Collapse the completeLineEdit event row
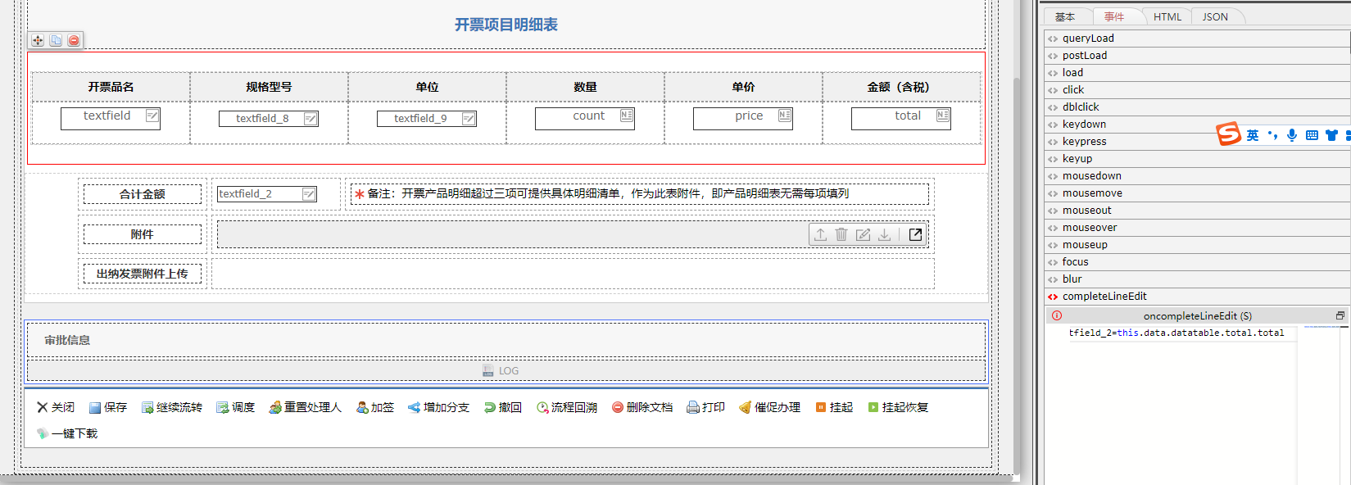This screenshot has width=1351, height=485. [1197, 297]
